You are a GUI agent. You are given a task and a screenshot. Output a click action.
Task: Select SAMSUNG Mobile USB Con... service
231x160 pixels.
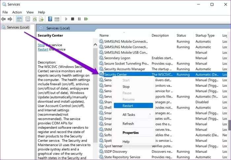126,52
